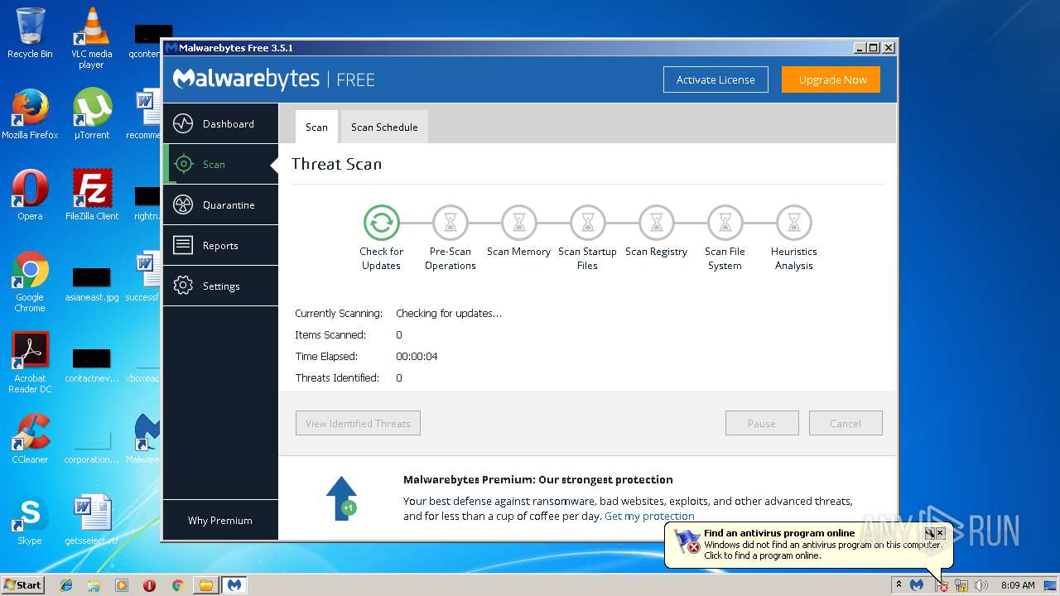Select the Scan item in the sidebar
1060x596 pixels.
[220, 165]
